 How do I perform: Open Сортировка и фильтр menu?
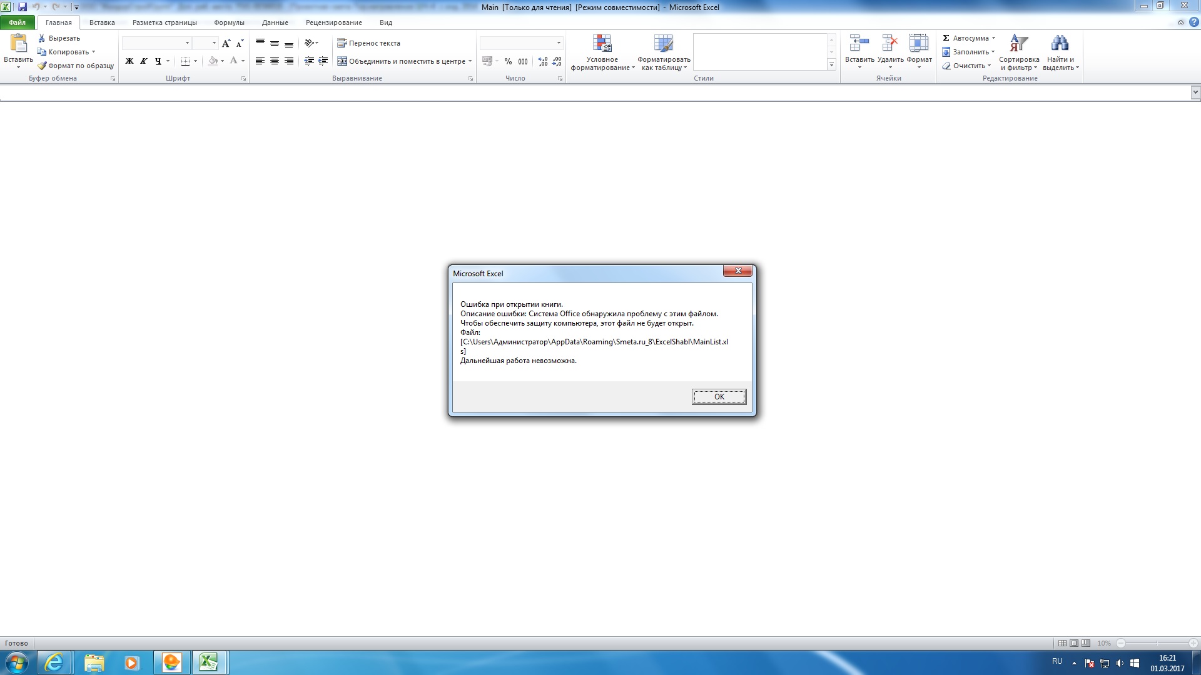(1019, 52)
